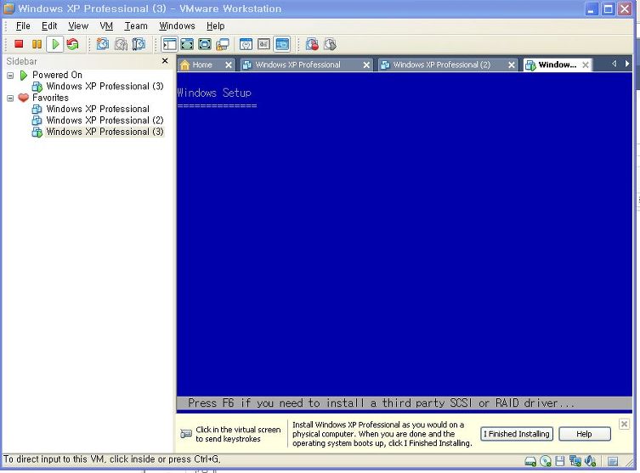The image size is (640, 473).
Task: Start recording with the red-dot capture icon
Action: 312,44
